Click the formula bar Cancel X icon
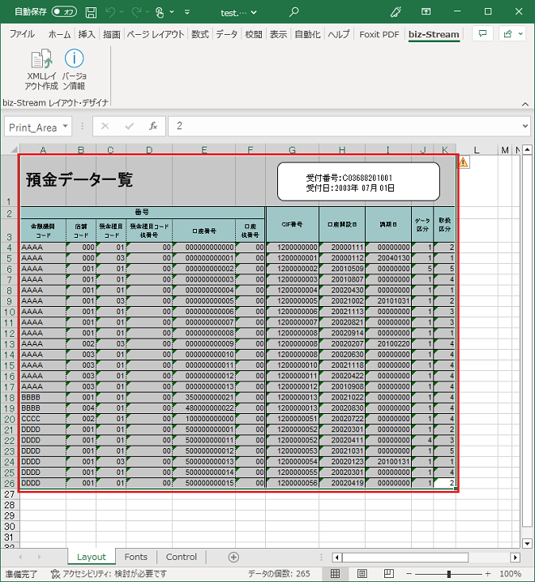The height and width of the screenshot is (582, 535). point(105,126)
